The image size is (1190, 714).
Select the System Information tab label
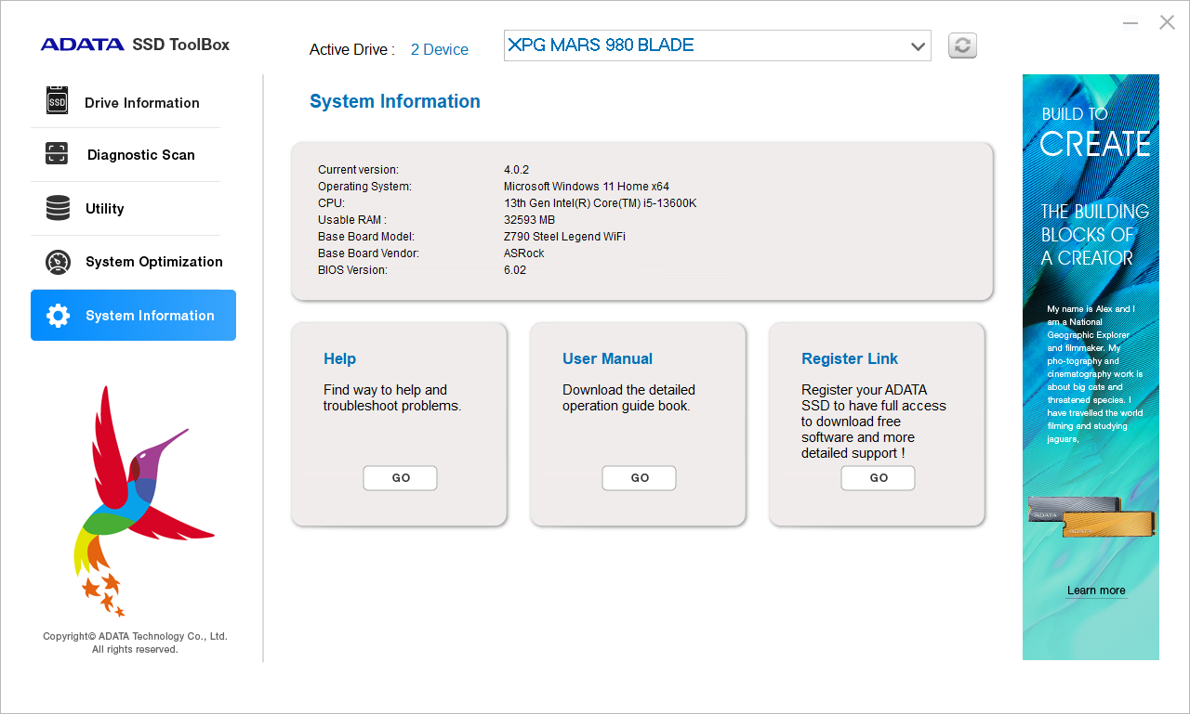pyautogui.click(x=150, y=316)
